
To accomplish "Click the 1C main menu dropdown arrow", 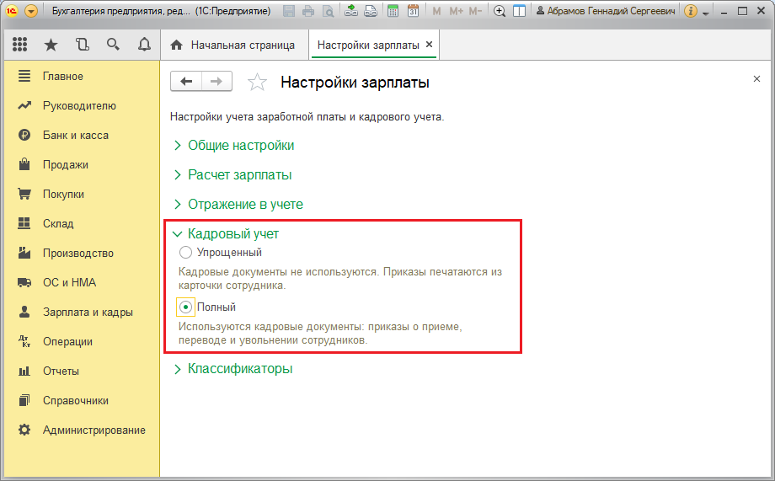I will pos(30,11).
